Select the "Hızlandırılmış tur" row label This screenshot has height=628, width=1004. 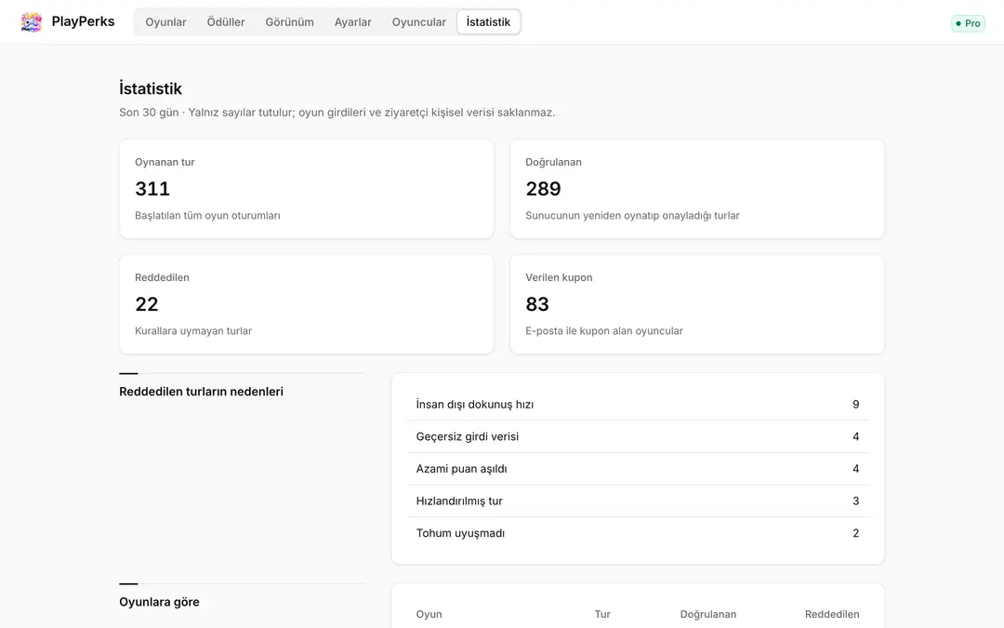(459, 501)
